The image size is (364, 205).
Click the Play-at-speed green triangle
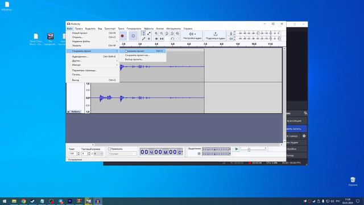click(x=237, y=149)
